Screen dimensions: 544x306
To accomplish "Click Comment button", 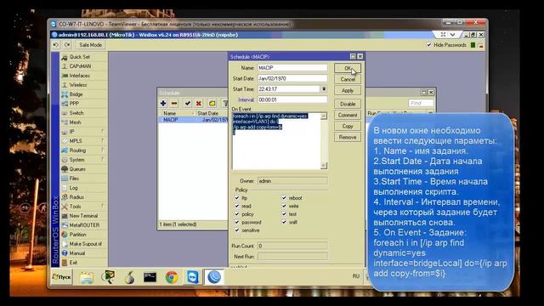I will pyautogui.click(x=348, y=116).
